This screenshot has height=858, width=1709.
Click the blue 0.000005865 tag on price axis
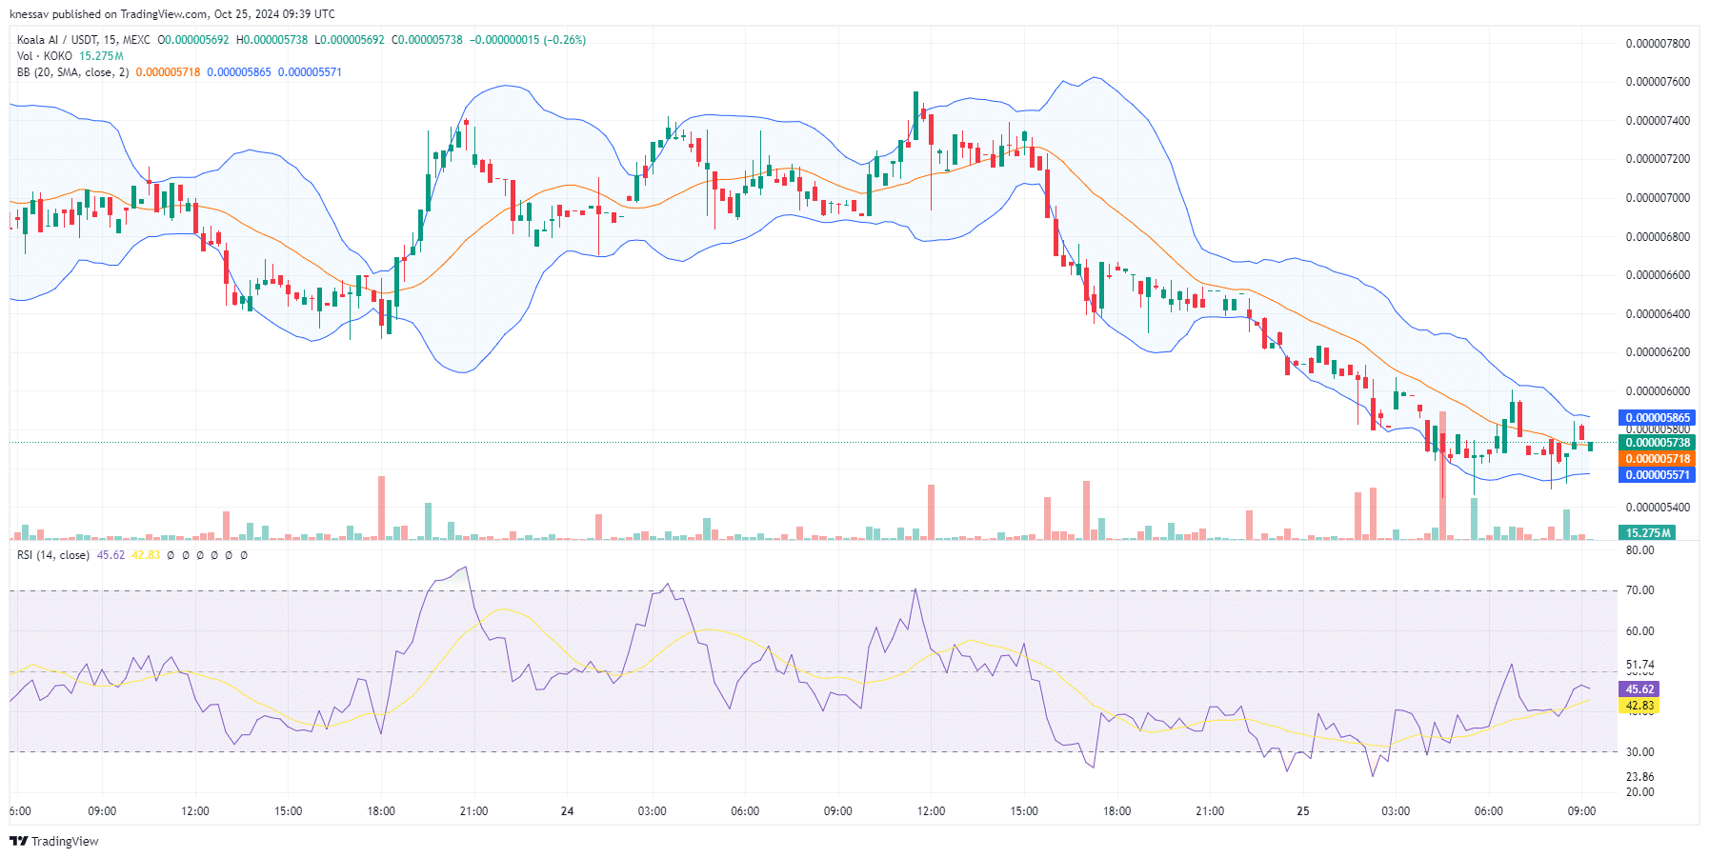pyautogui.click(x=1657, y=418)
